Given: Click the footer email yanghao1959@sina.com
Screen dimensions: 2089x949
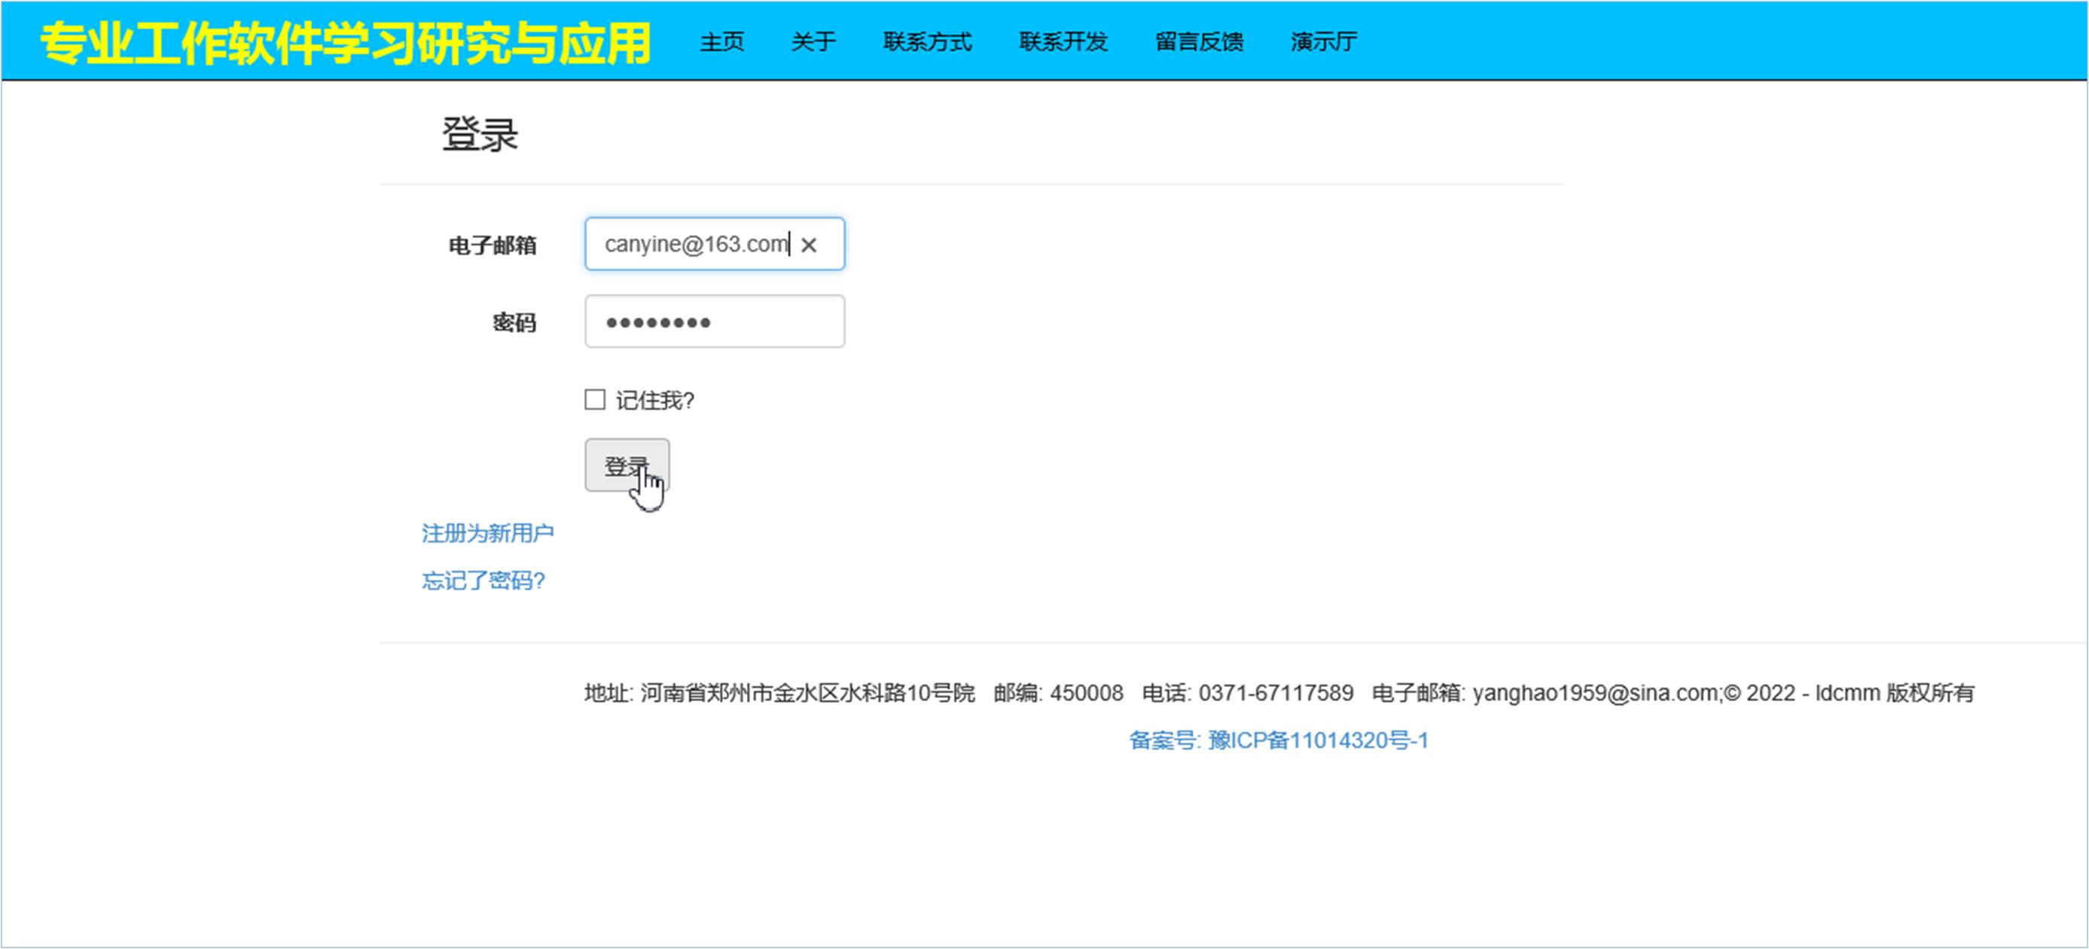Looking at the screenshot, I should 1594,694.
